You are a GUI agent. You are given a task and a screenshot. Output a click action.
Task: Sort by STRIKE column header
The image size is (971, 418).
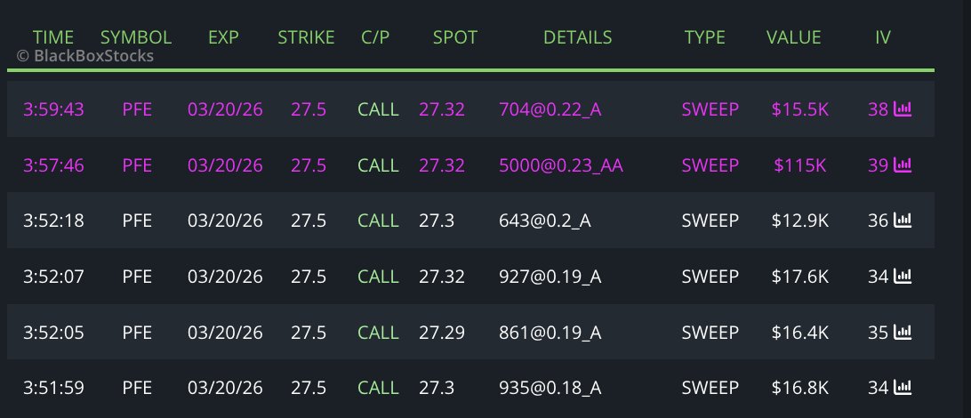pyautogui.click(x=306, y=37)
